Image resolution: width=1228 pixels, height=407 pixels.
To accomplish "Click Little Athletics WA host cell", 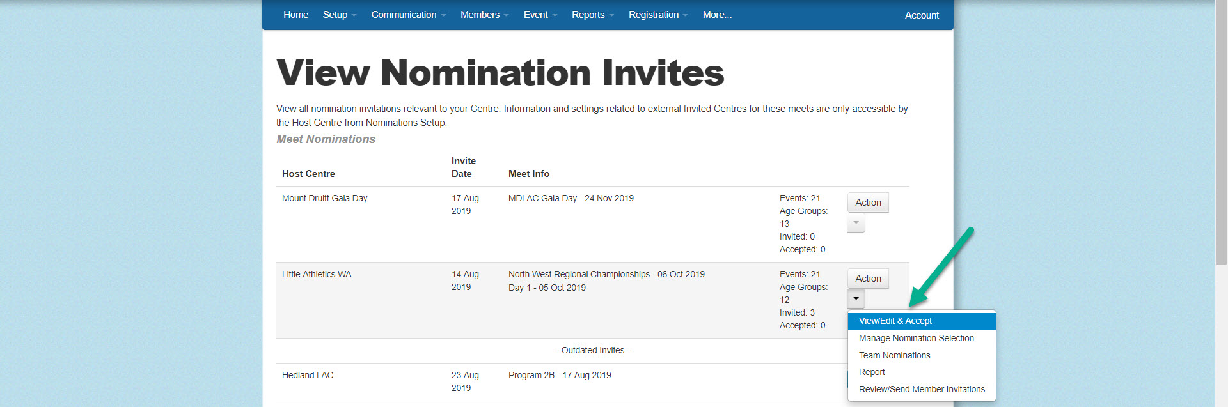I will [317, 274].
